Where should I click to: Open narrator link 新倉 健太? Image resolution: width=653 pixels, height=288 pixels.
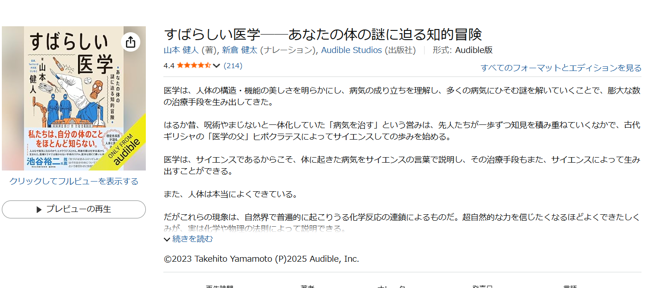click(240, 50)
